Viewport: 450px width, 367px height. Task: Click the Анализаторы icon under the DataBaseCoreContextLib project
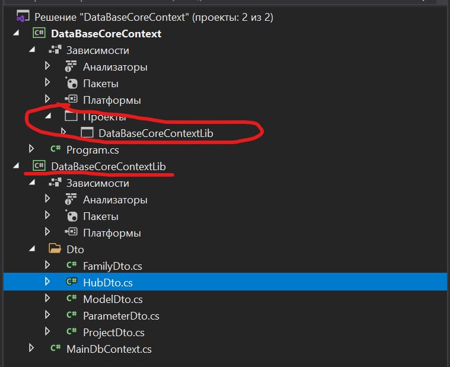click(x=71, y=199)
